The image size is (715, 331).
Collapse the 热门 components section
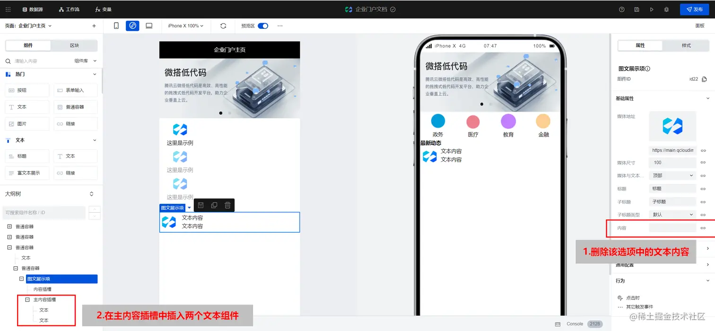[95, 74]
